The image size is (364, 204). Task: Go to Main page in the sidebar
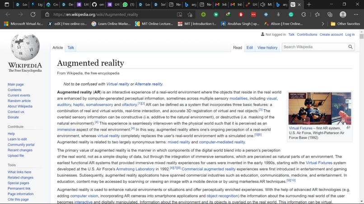pyautogui.click(x=15, y=84)
